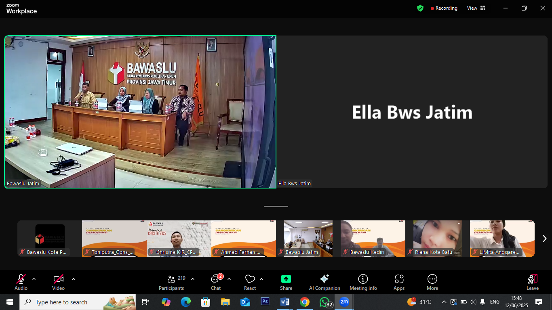Screen dimensions: 552x310
Task: Select the Toniputra_Cpns participant thumbnail
Action: (x=114, y=239)
